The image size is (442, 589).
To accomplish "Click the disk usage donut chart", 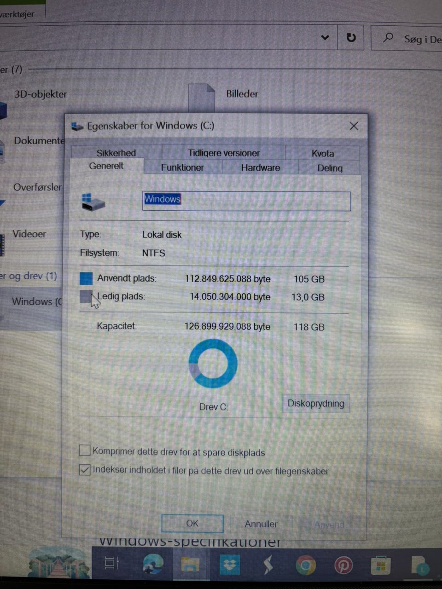I will (x=213, y=364).
